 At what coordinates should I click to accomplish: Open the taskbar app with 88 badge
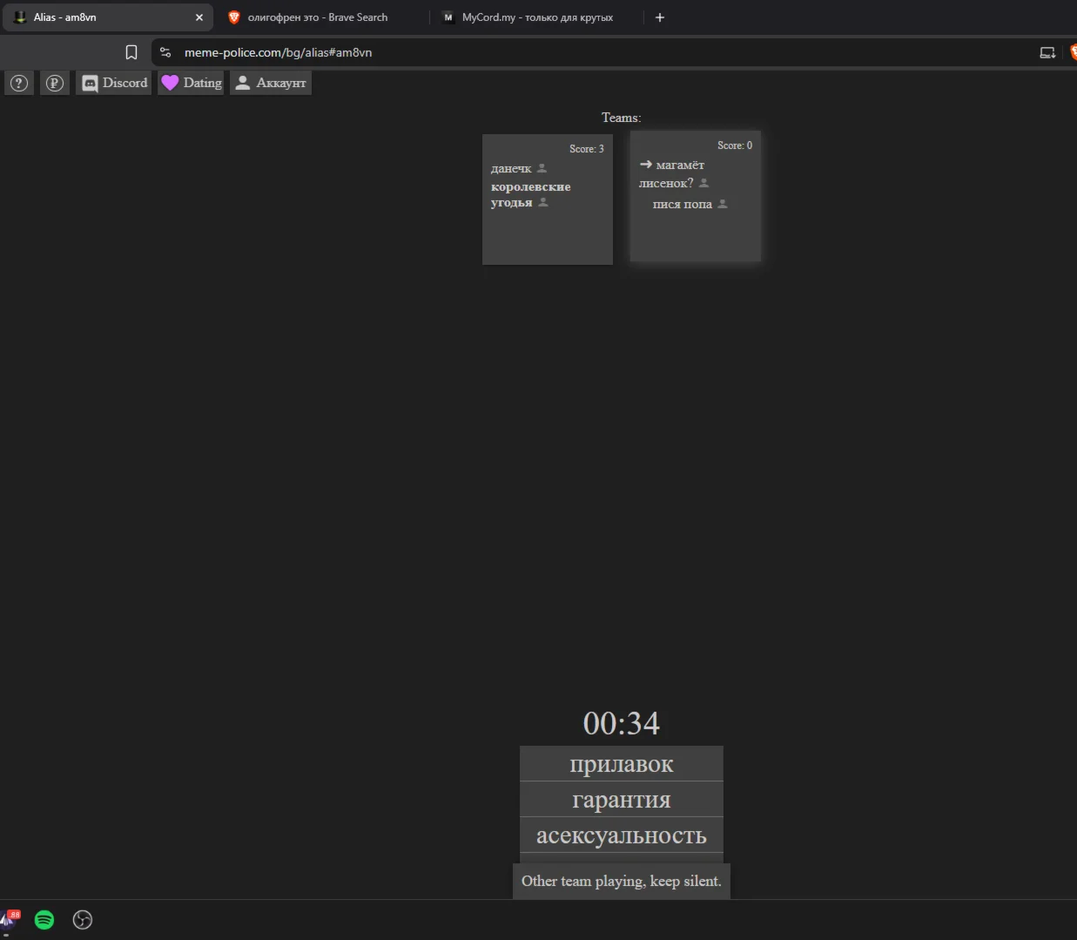coord(10,920)
